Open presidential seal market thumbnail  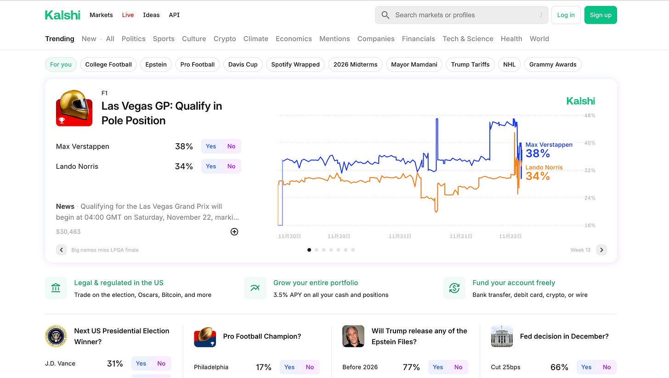coord(56,336)
